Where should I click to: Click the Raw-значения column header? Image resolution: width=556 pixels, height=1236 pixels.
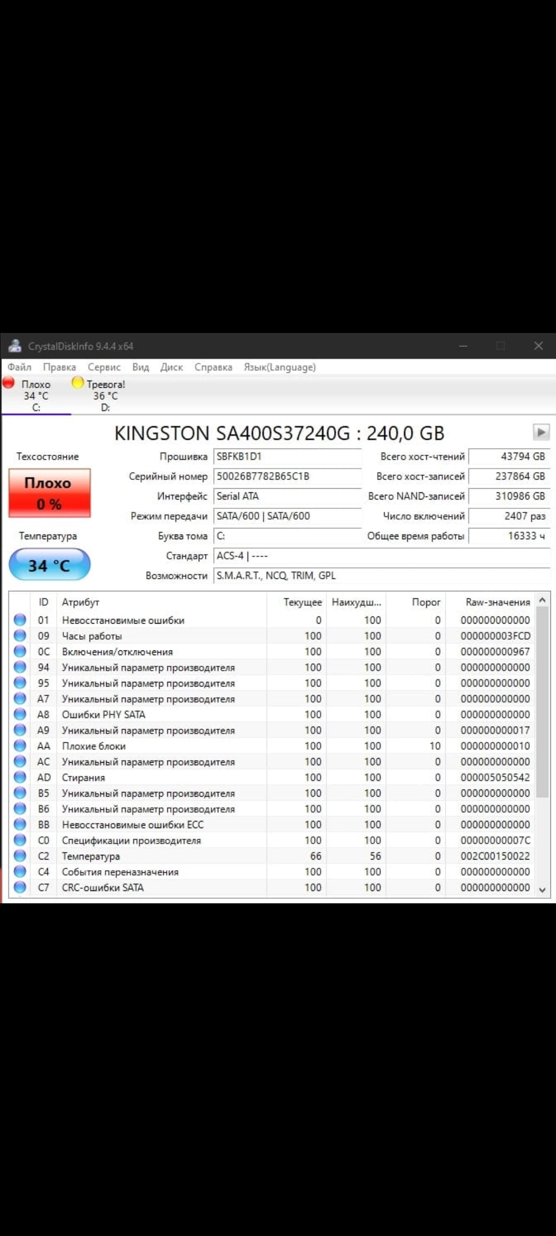(491, 602)
